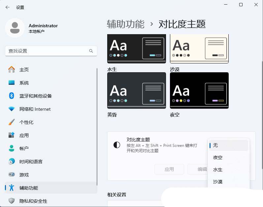The width and height of the screenshot is (263, 207).
Task: Choose 夜空 from the dropdown list
Action: [229, 157]
